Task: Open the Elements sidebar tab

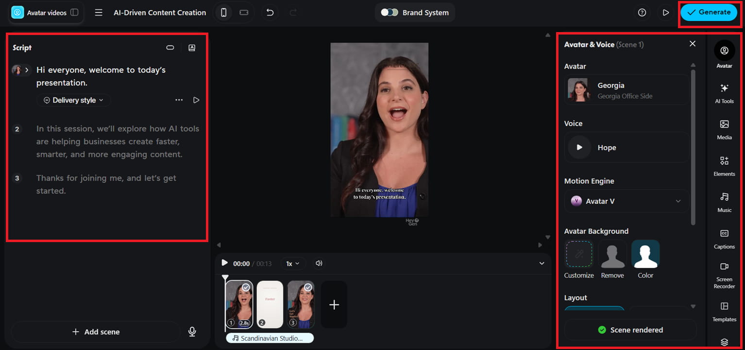Action: (x=724, y=166)
